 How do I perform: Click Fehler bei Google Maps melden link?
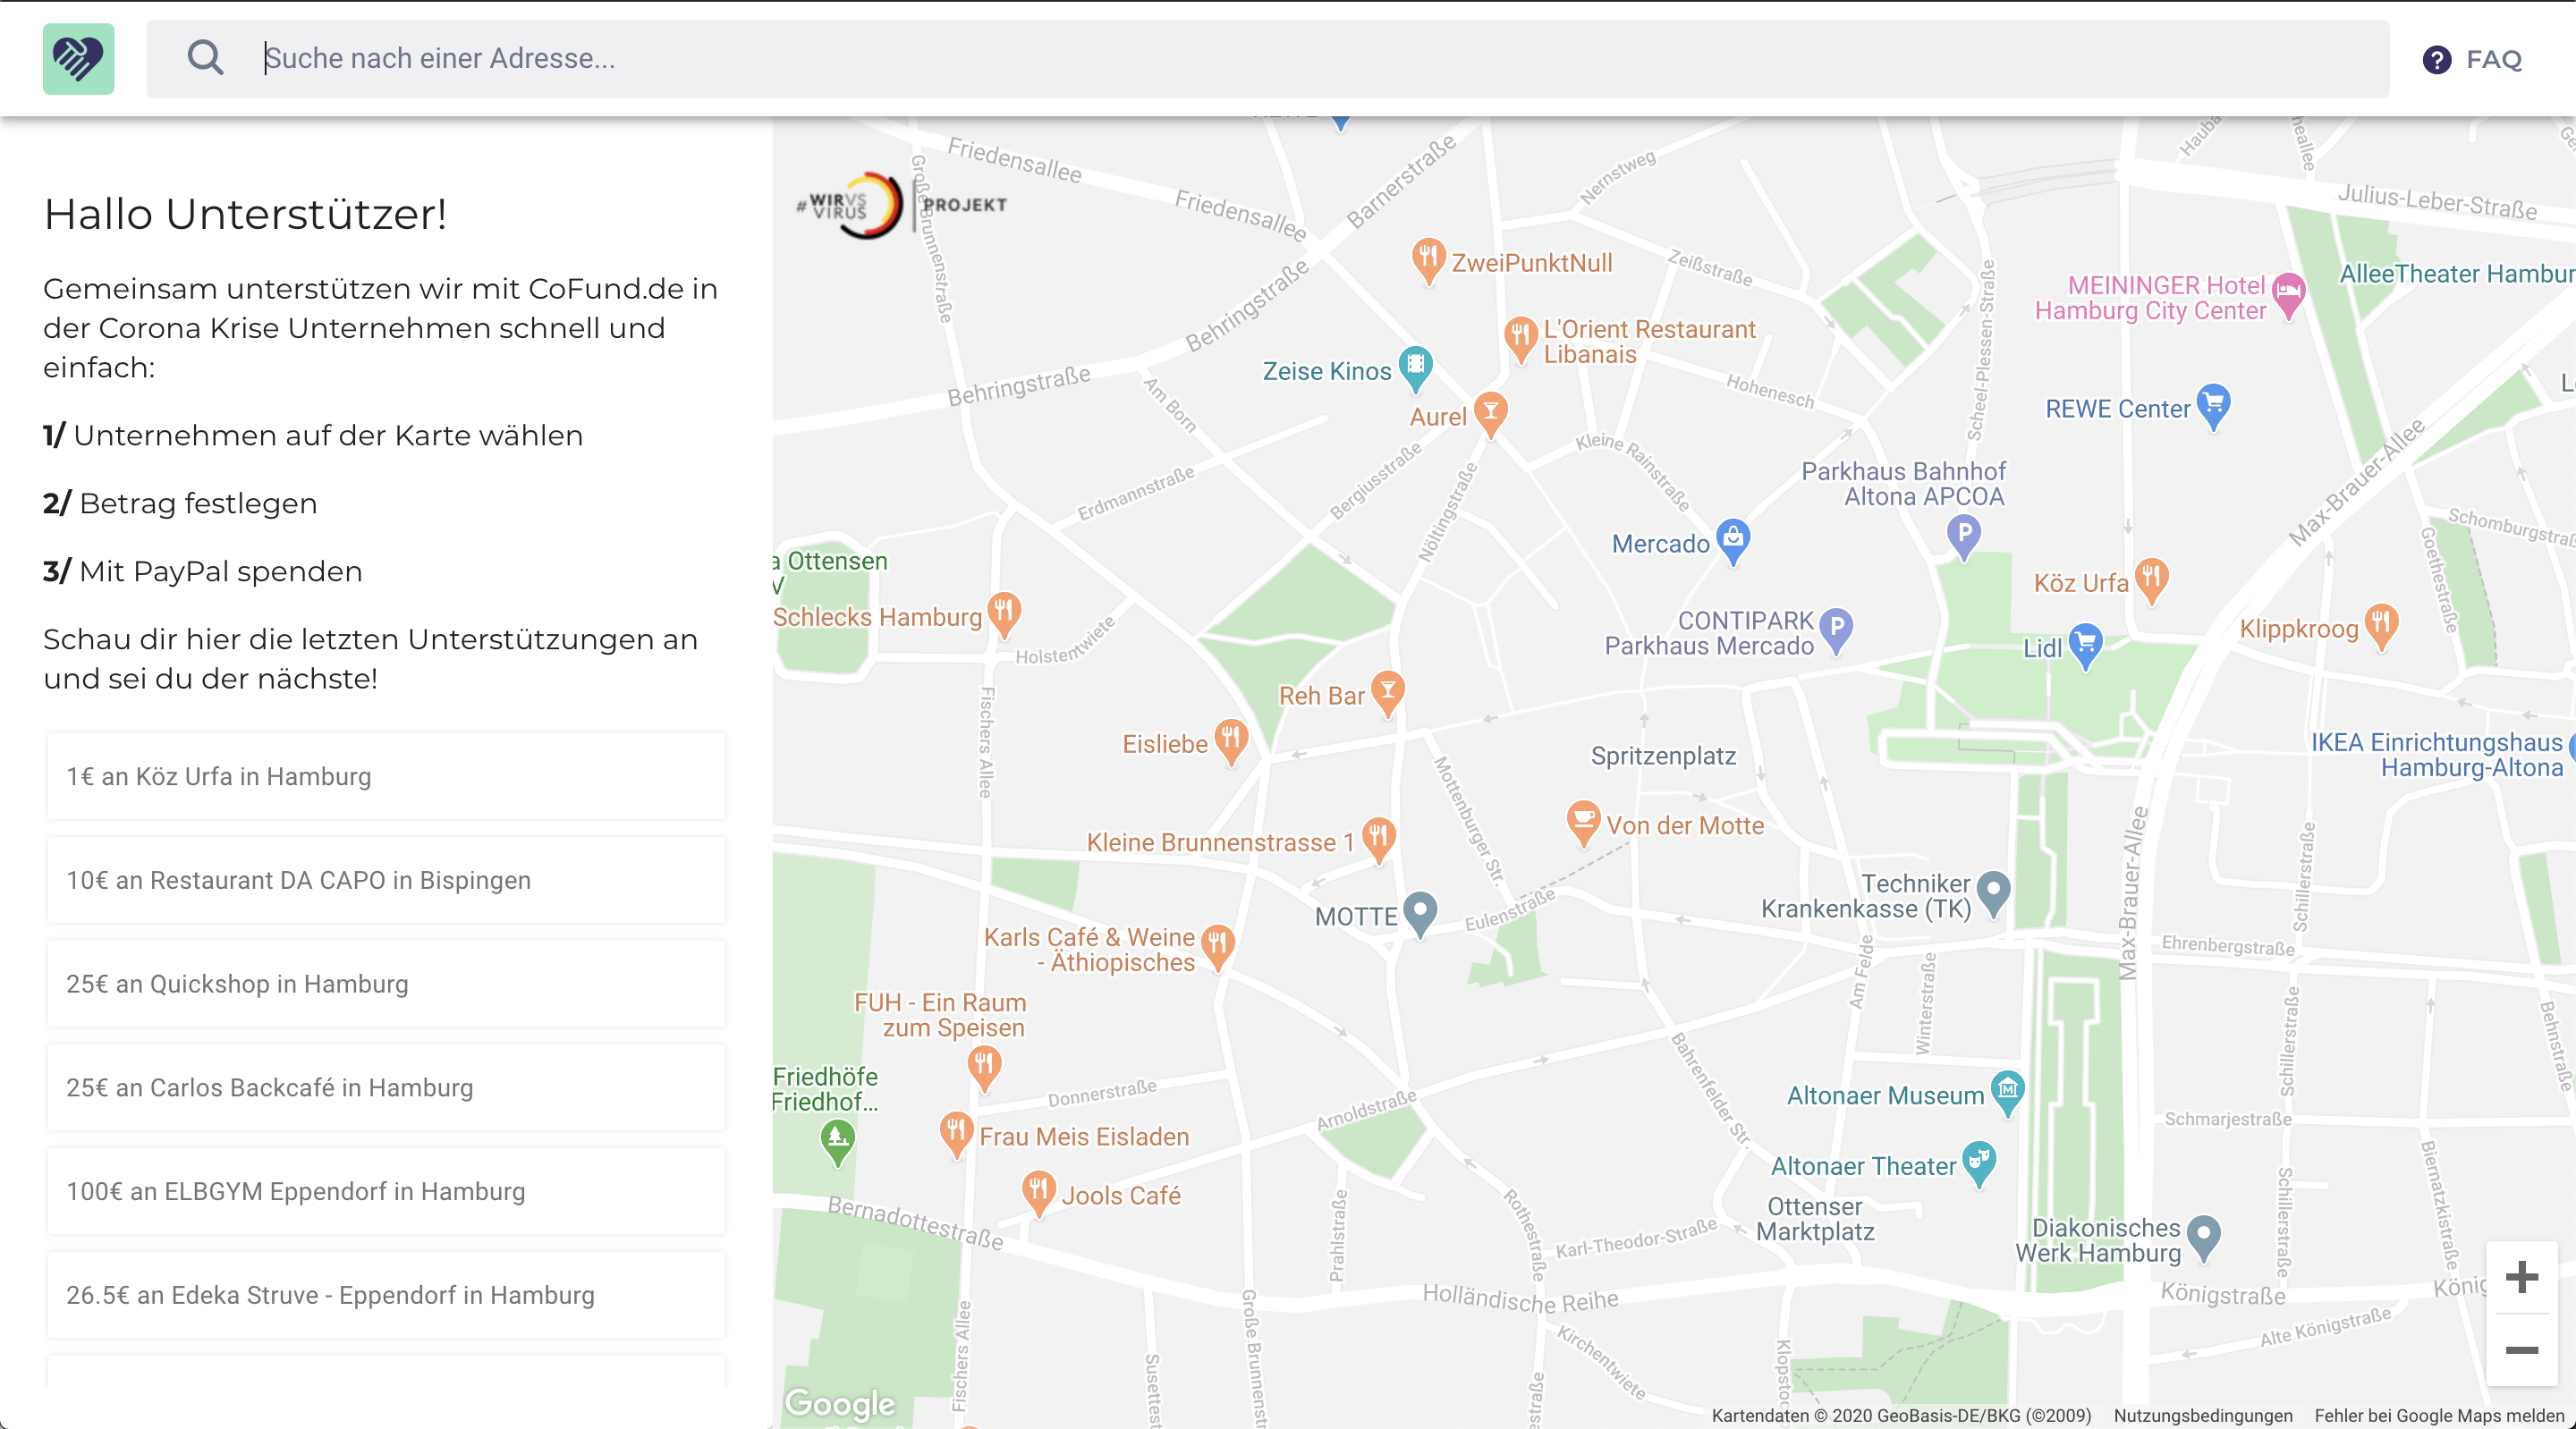click(2438, 1415)
